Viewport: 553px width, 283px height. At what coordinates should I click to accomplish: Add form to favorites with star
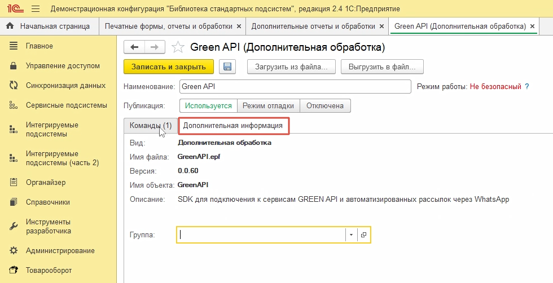178,47
